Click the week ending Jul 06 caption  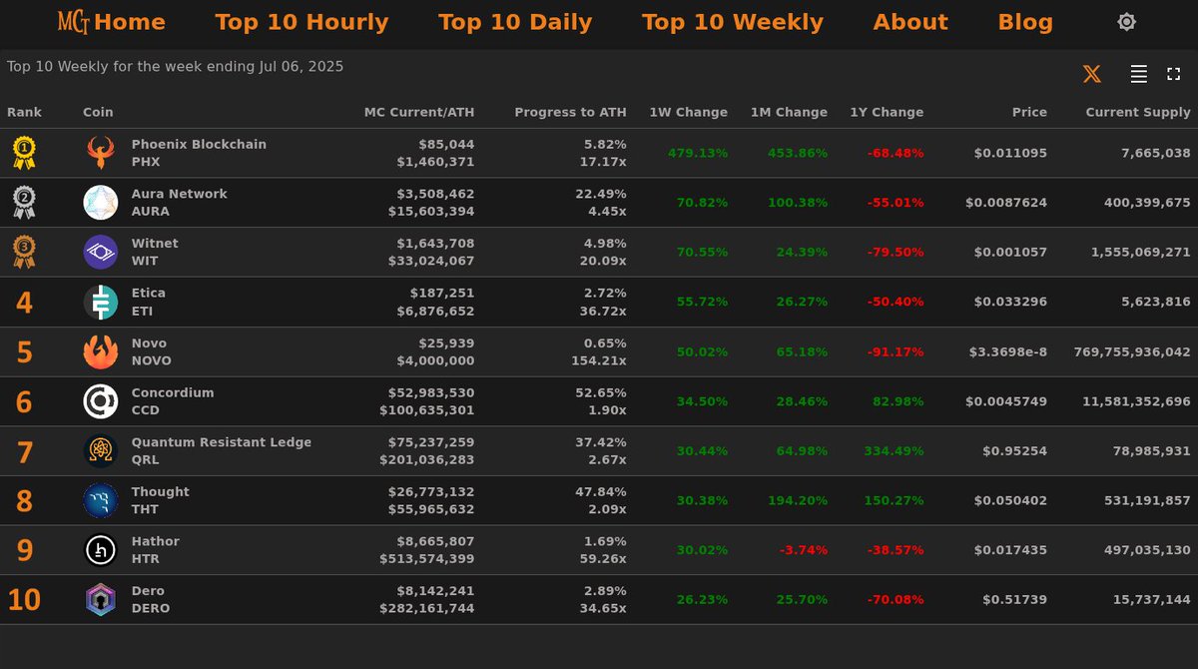[175, 67]
